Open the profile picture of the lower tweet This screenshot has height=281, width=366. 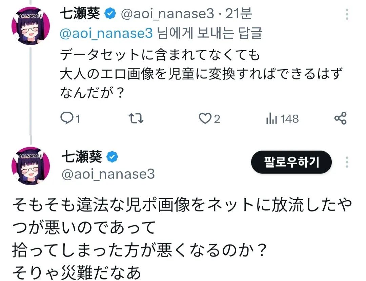(x=31, y=167)
